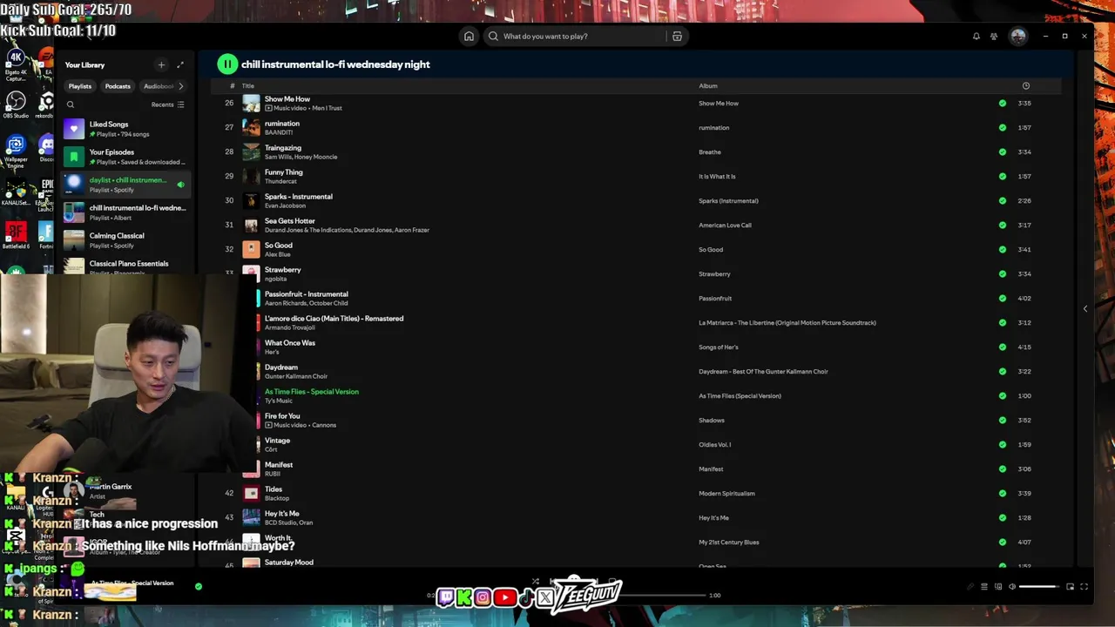Open the What's New notifications bell
This screenshot has width=1115, height=627.
976,36
